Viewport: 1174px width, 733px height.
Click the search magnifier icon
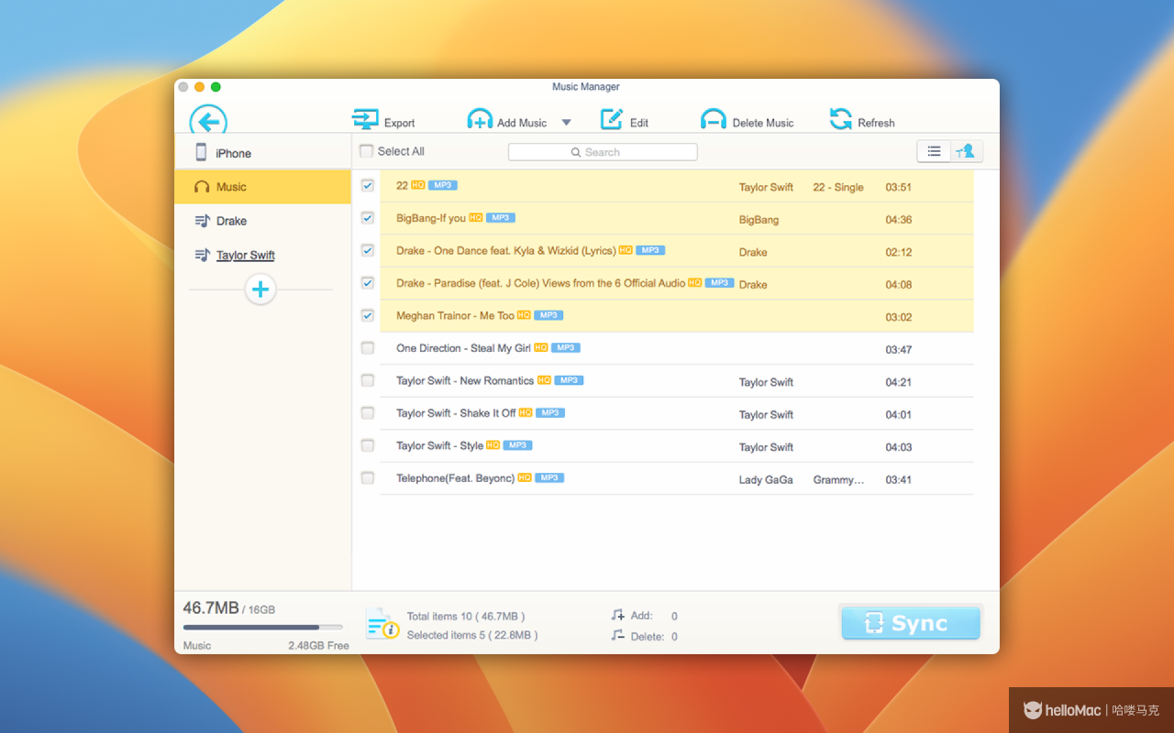pyautogui.click(x=576, y=152)
